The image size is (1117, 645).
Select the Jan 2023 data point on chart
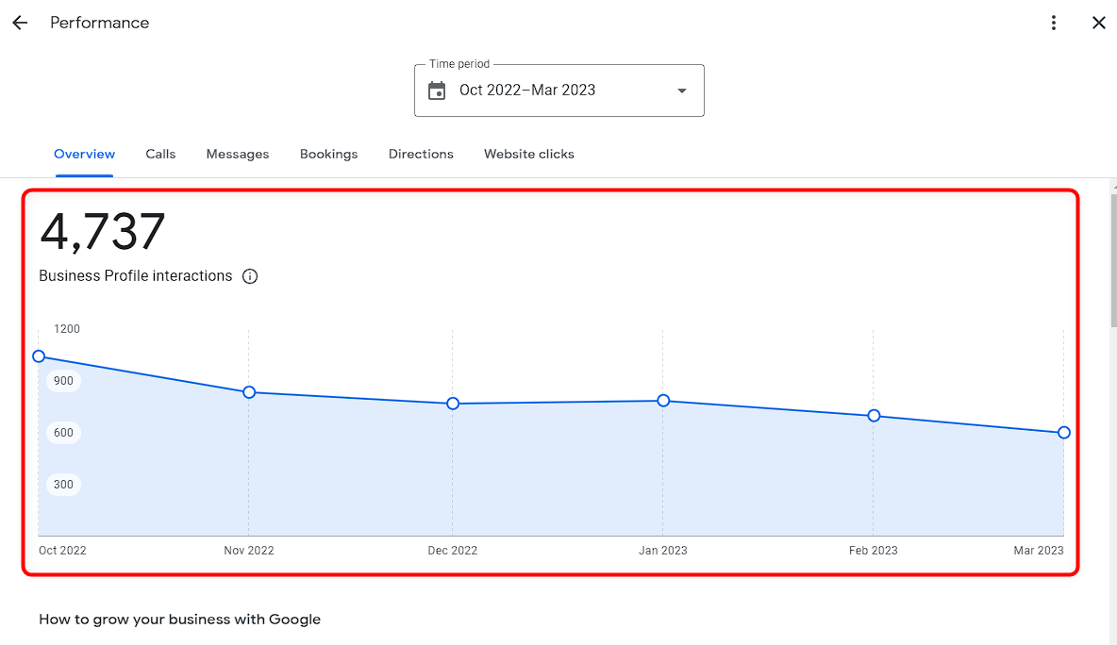pyautogui.click(x=663, y=400)
